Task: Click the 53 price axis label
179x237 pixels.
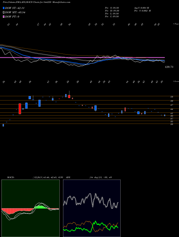Action: (x=171, y=97)
